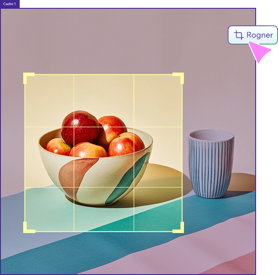Click the bottom-right cell of crop grid
Image resolution: width=278 pixels, height=275 pixels.
coord(158,209)
